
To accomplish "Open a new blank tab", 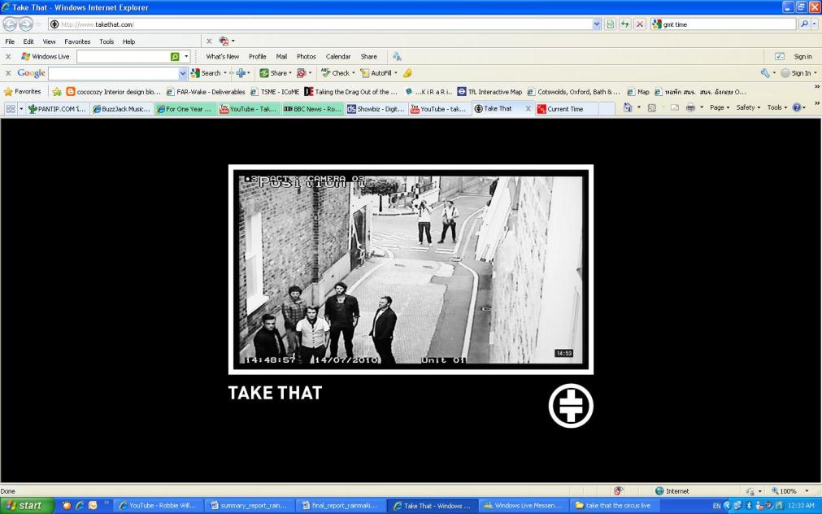I will (607, 108).
